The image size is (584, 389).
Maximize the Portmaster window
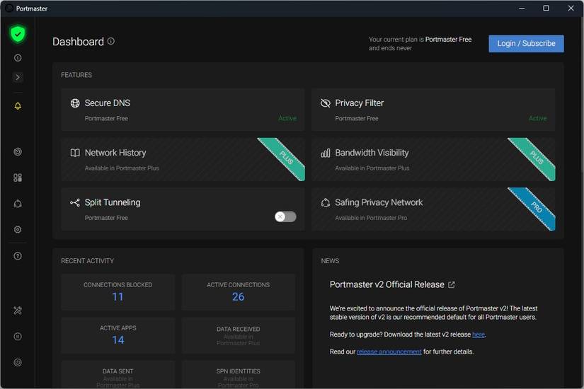click(x=546, y=8)
